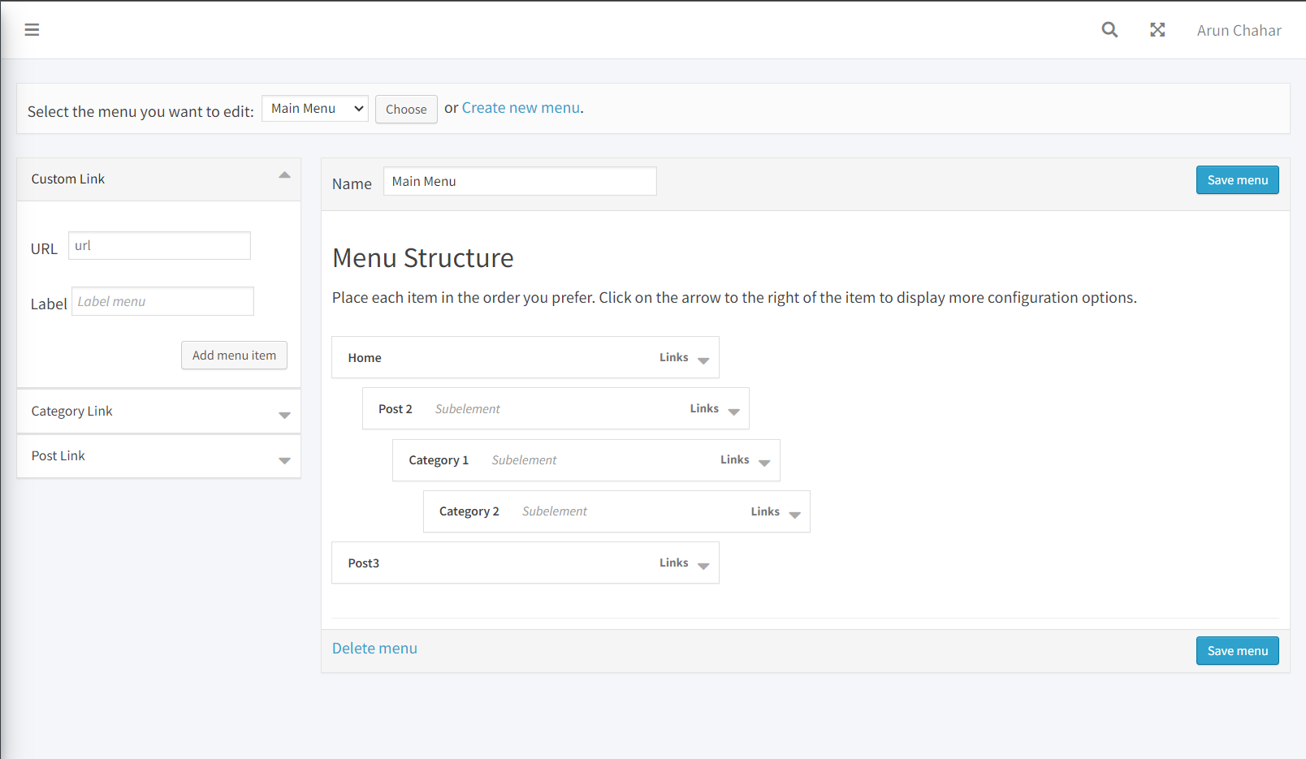Click the Add menu item button
The width and height of the screenshot is (1306, 759).
tap(234, 356)
